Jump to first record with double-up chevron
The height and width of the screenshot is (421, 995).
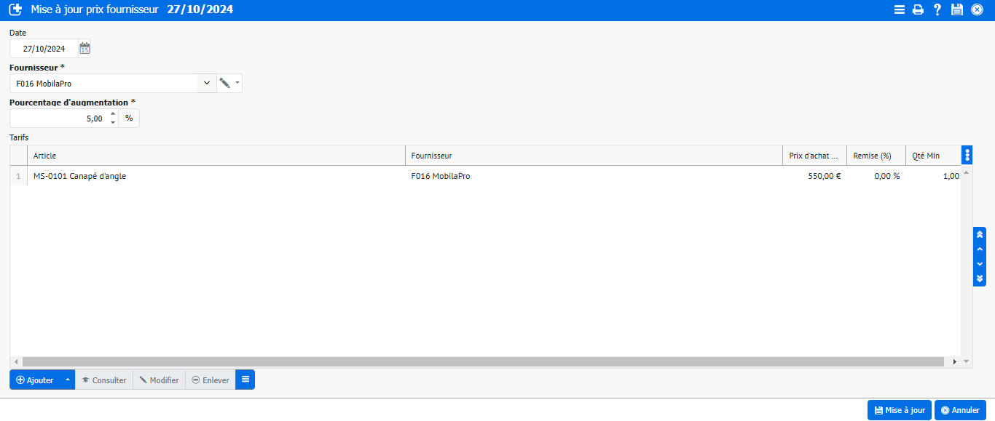point(980,234)
